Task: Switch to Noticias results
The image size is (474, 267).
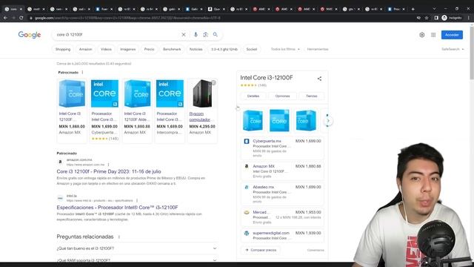Action: [196, 49]
